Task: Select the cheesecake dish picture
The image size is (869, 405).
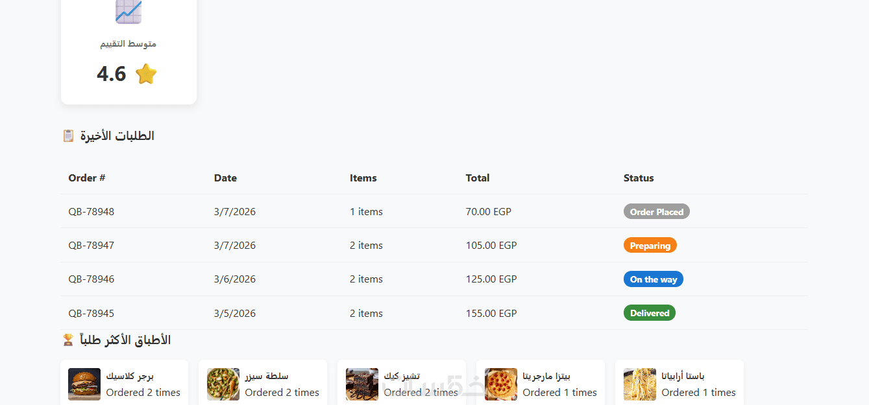Action: pos(362,384)
